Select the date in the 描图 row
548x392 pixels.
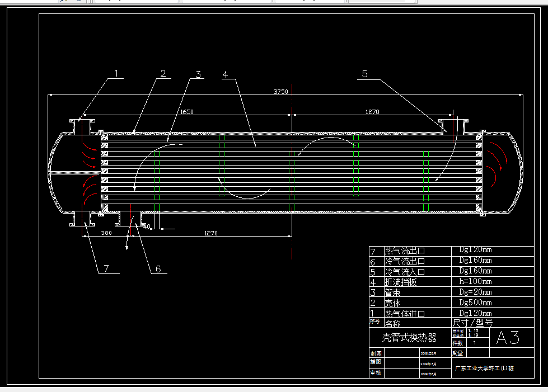pyautogui.click(x=428, y=364)
